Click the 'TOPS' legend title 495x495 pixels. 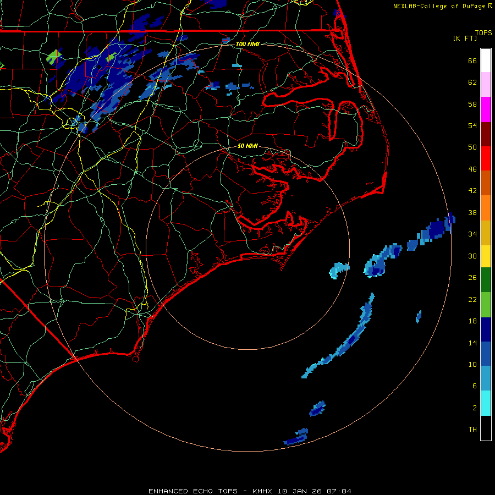pyautogui.click(x=483, y=32)
